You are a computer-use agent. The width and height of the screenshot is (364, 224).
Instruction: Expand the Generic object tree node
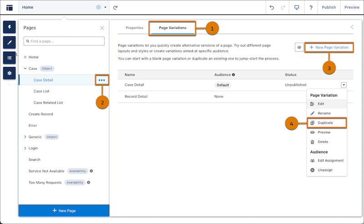[x=25, y=137]
